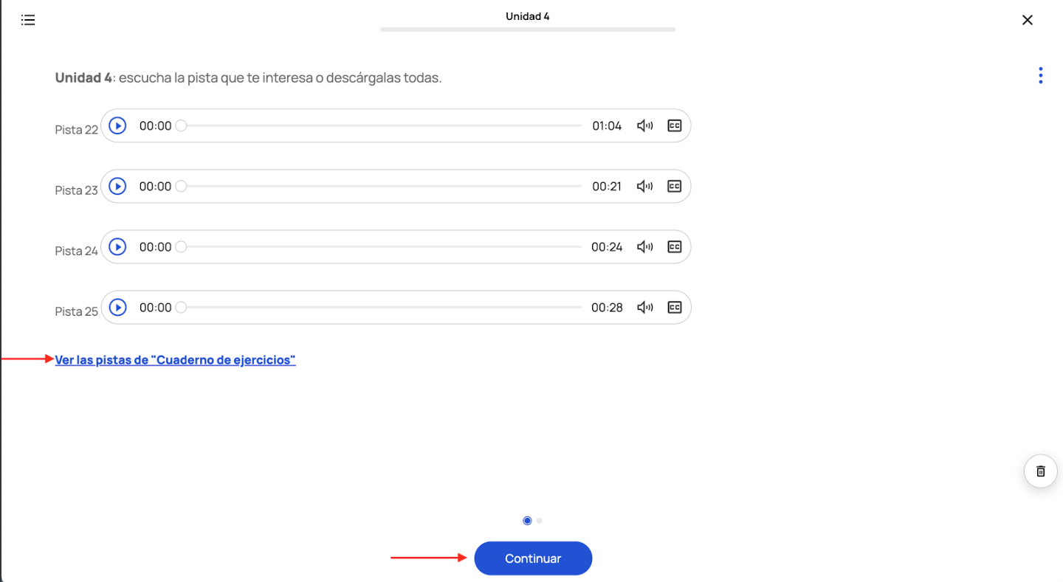
Task: Mute Pista 24 speaker icon
Action: pos(644,247)
